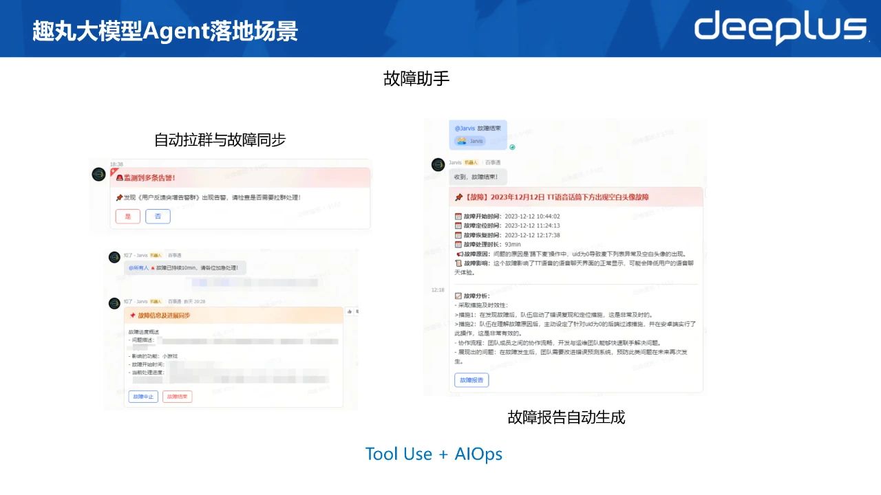Click the scroll icon beside 故障影响
881x495 pixels.
point(458,263)
